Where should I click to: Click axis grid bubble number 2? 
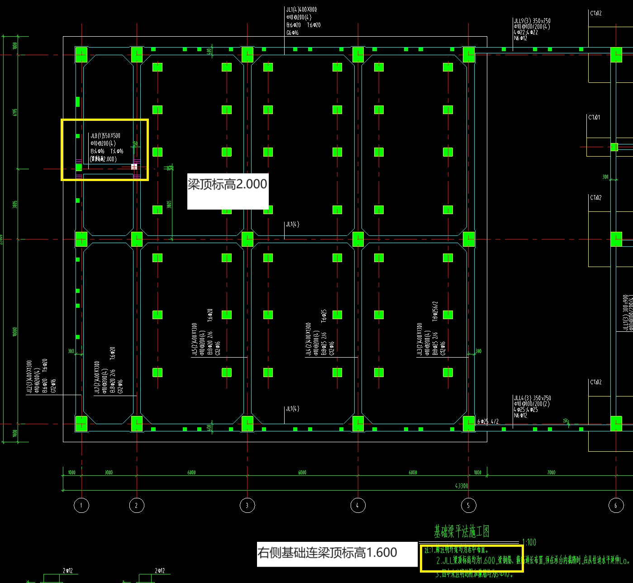pos(137,505)
